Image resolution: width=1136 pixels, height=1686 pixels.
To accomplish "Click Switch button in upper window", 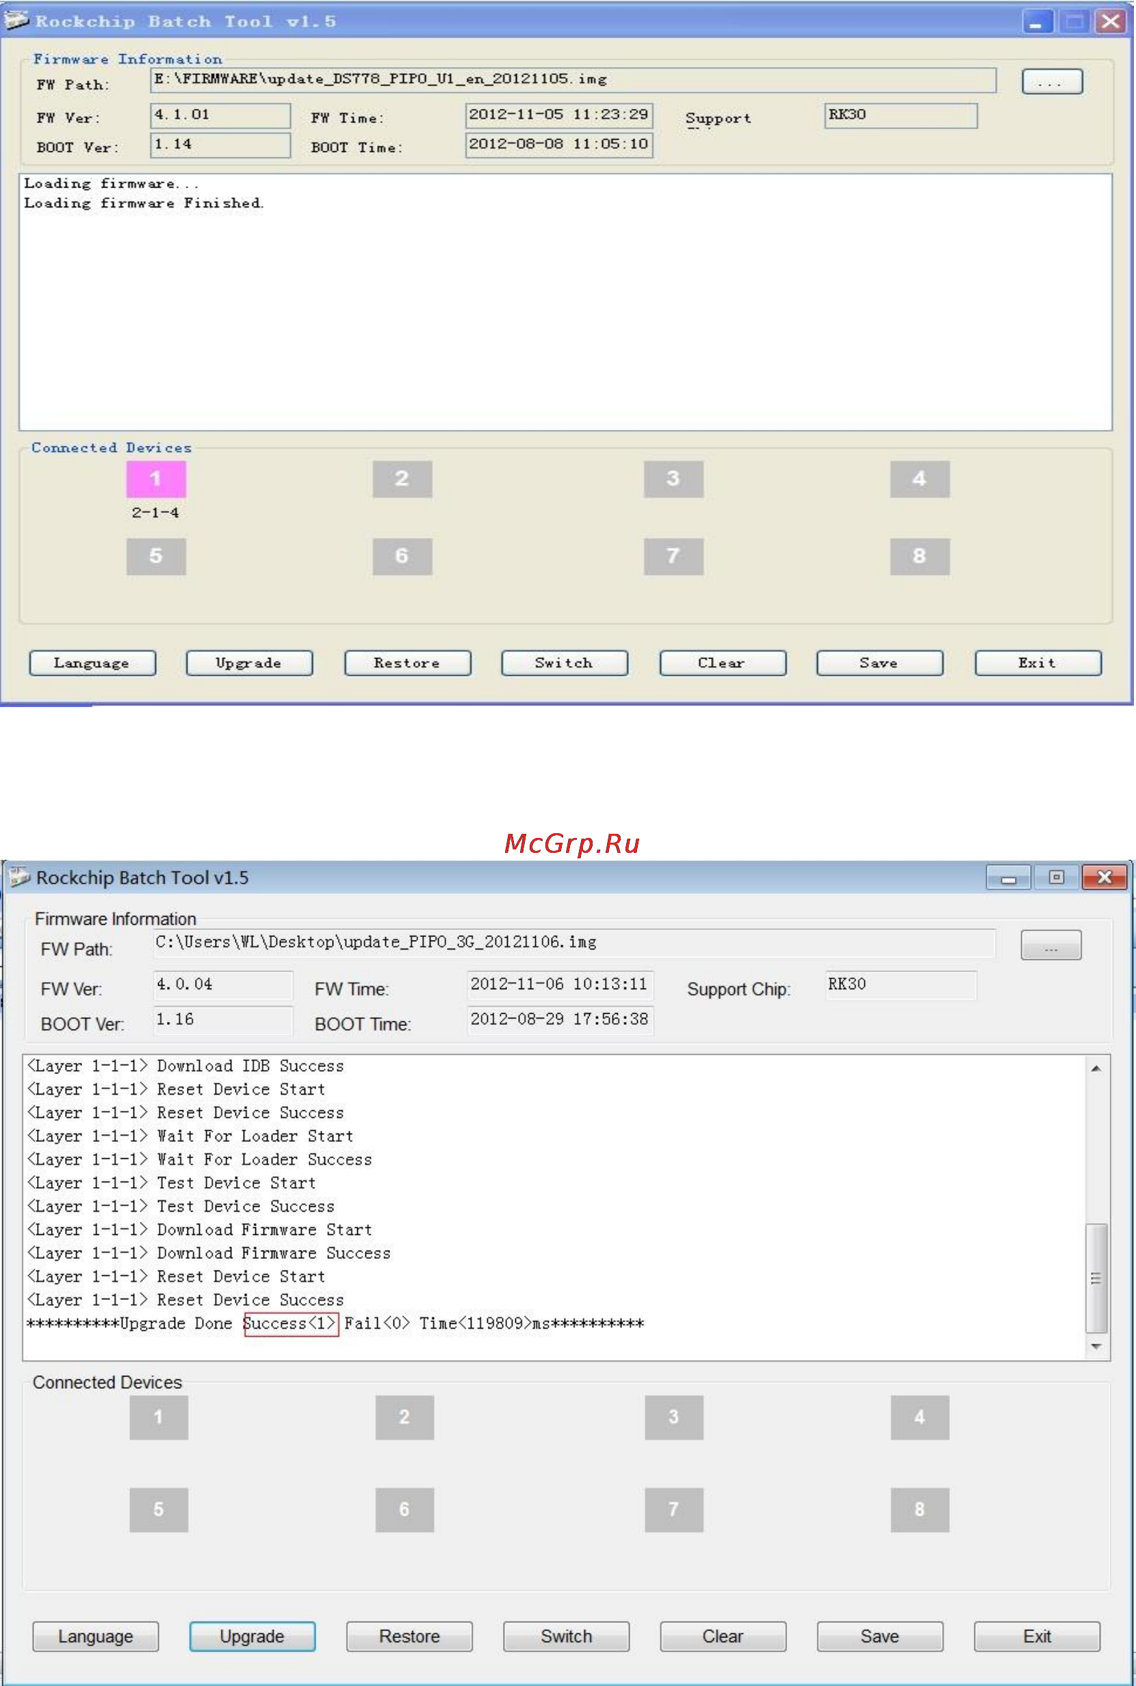I will (x=565, y=663).
